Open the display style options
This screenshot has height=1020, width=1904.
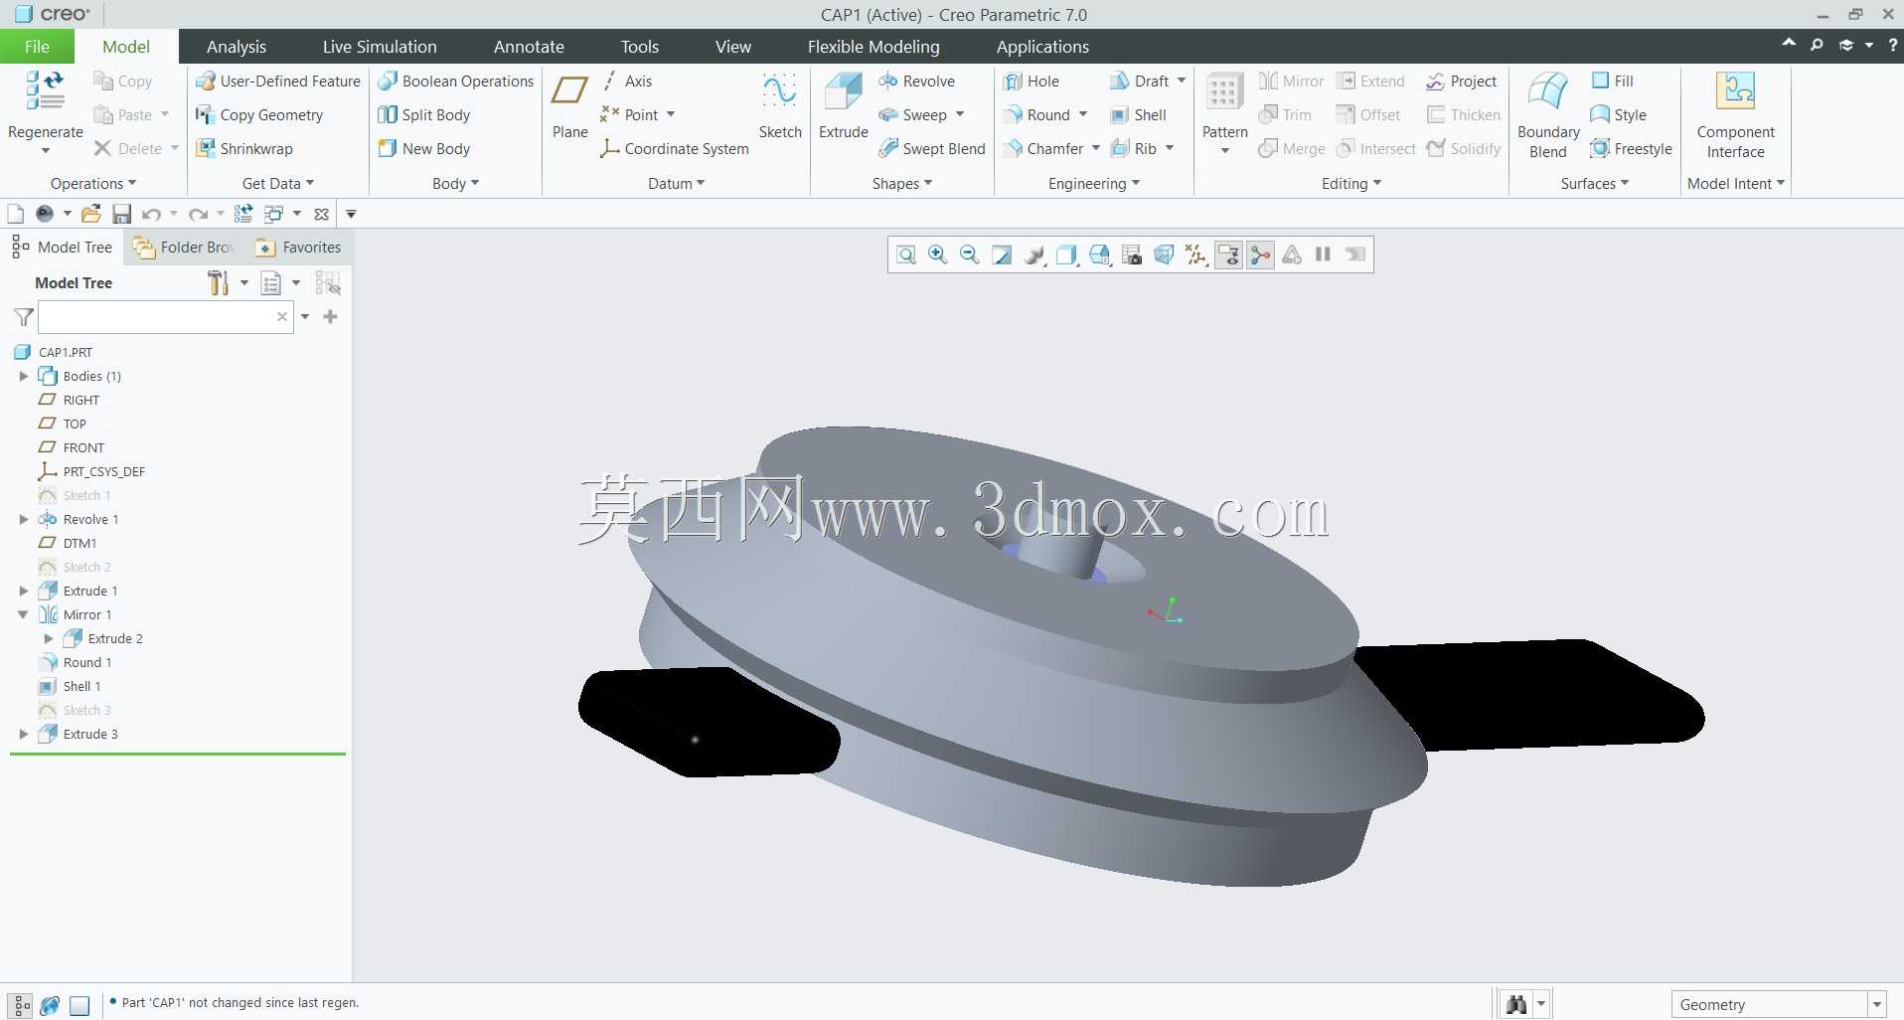coord(1066,255)
